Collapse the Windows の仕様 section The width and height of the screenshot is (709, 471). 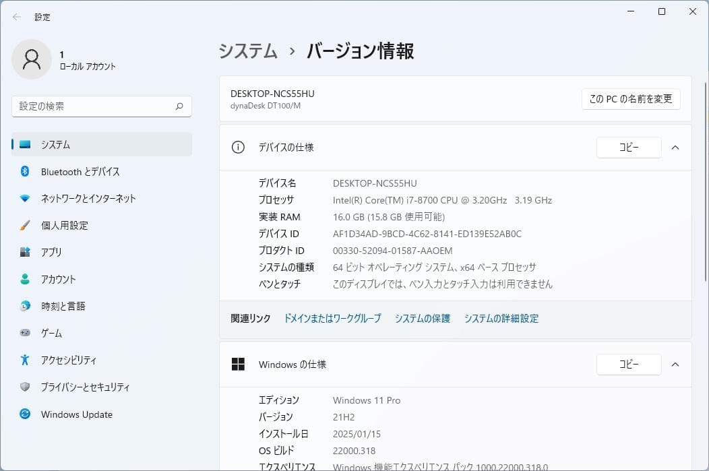(x=675, y=364)
